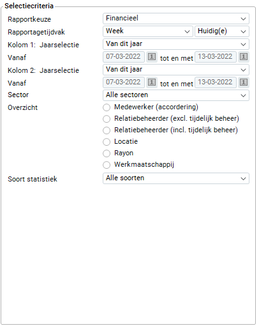Expand Kolom 2 Jaarselectie dropdown
This screenshot has width=259, height=326.
click(x=176, y=70)
